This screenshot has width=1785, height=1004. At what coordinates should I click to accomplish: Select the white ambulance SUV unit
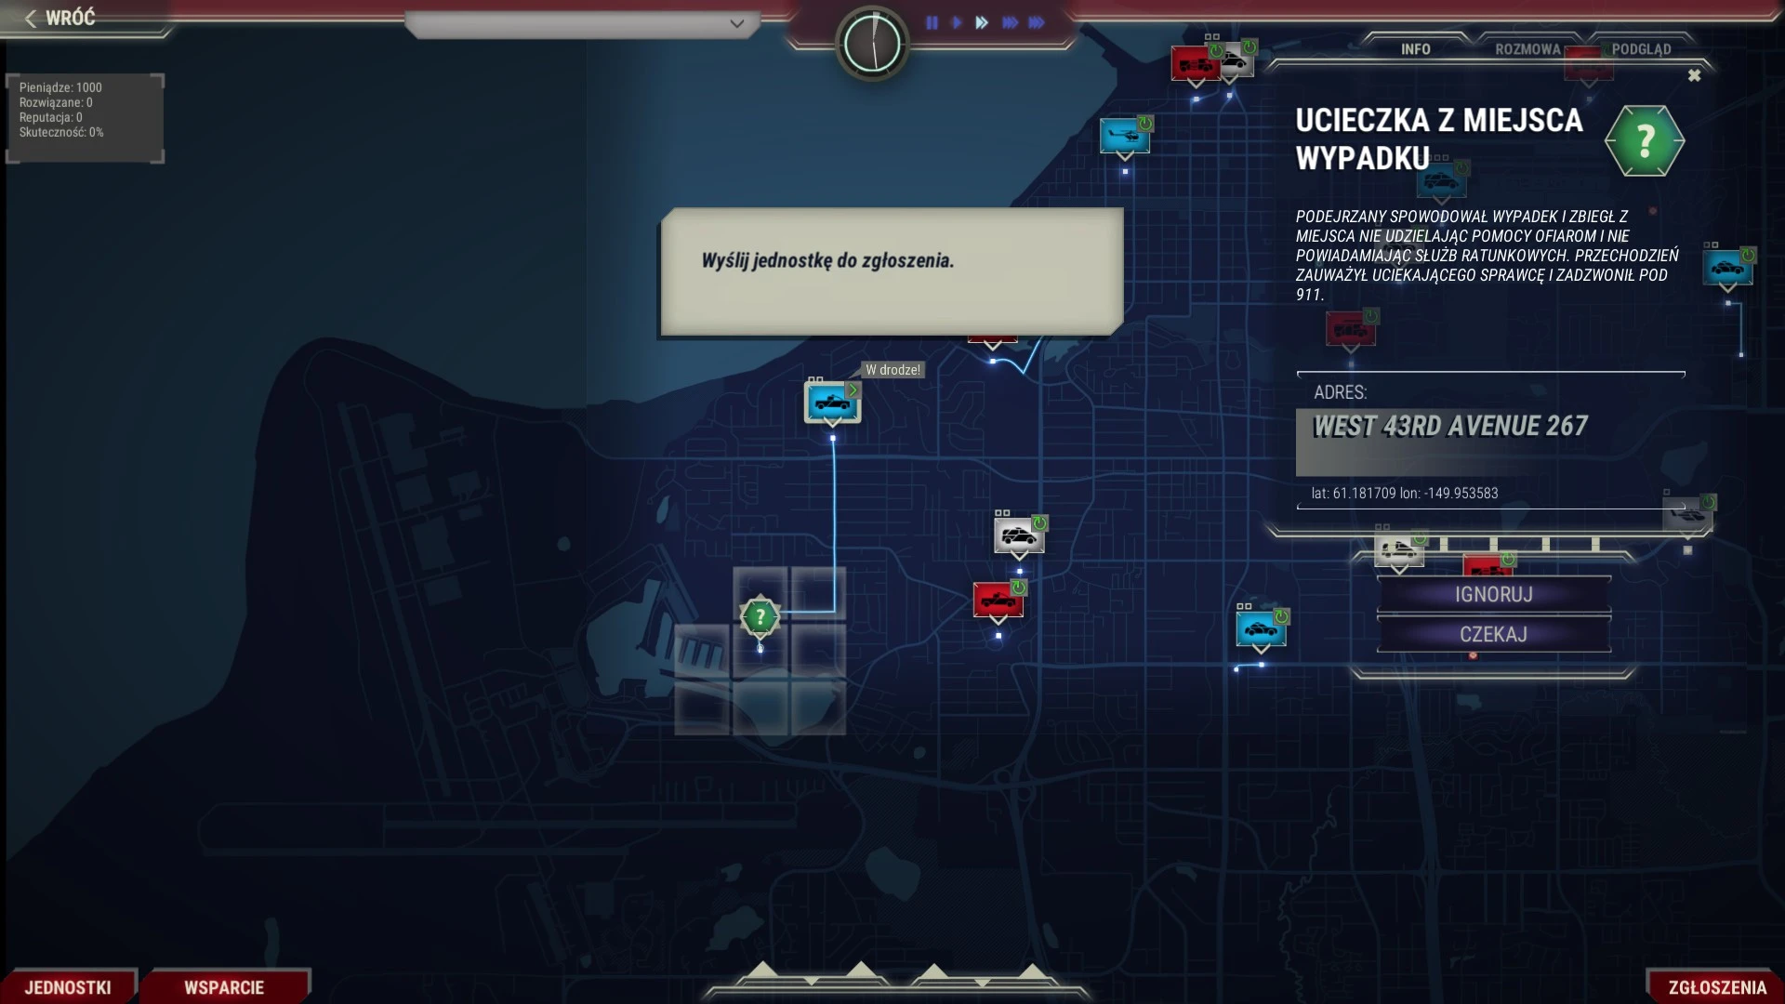click(x=1018, y=535)
